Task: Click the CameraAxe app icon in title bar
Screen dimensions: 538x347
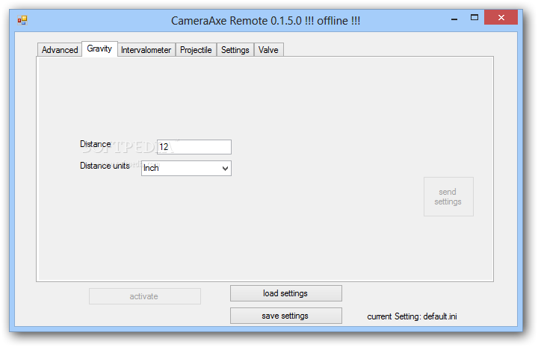Action: pos(22,20)
